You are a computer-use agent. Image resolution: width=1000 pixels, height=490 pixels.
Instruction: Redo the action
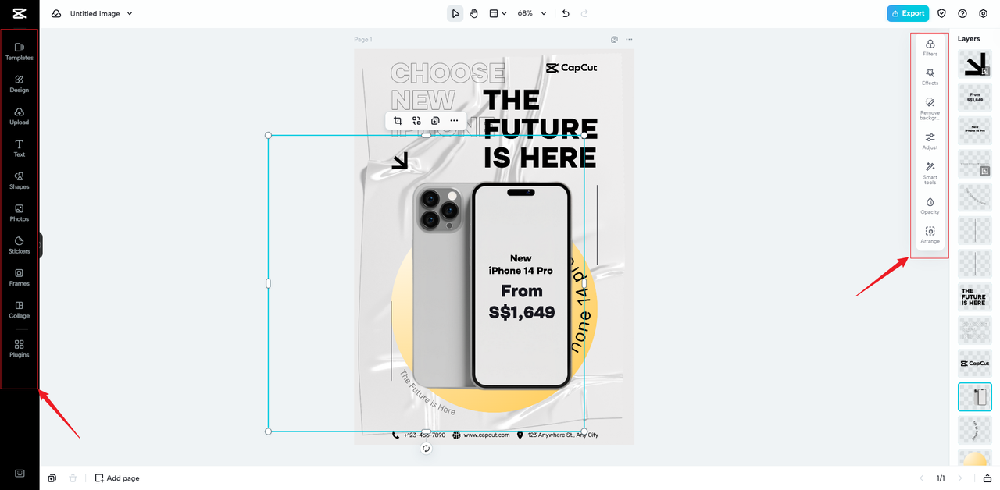coord(584,13)
